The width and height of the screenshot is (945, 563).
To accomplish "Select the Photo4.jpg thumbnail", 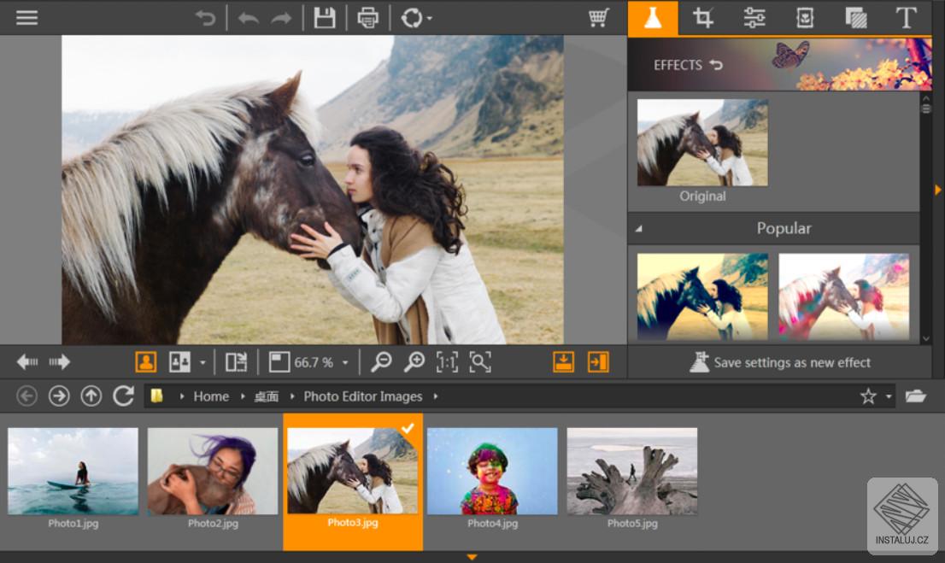I will pos(492,472).
